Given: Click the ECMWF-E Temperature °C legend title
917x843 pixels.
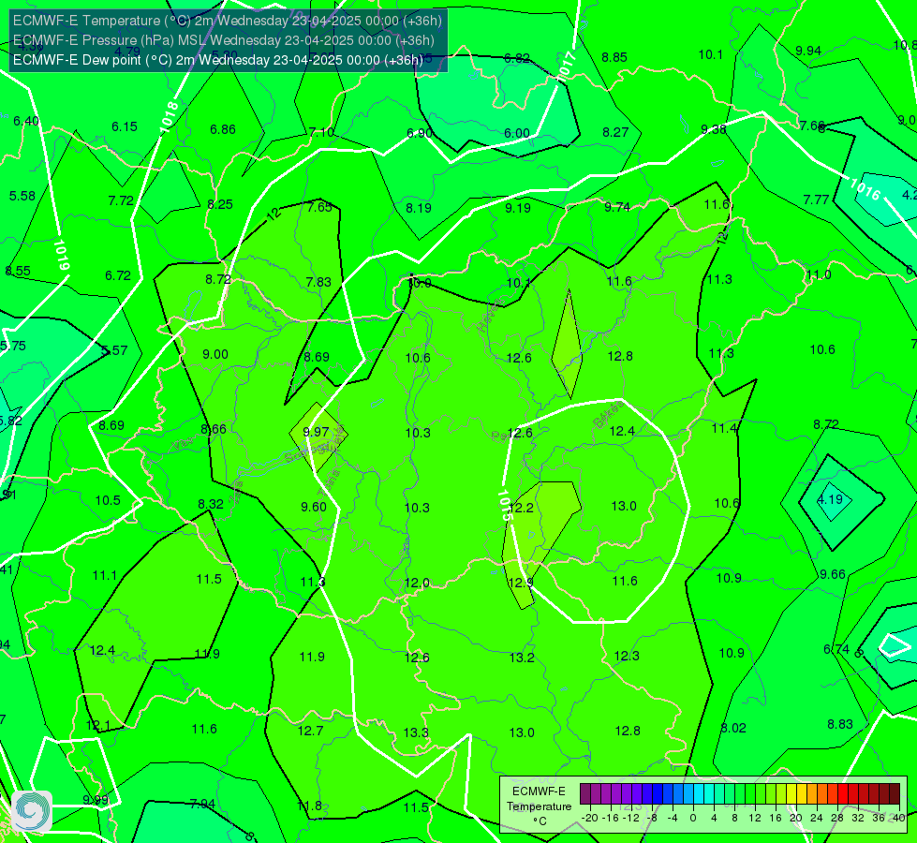Looking at the screenshot, I should tap(539, 806).
